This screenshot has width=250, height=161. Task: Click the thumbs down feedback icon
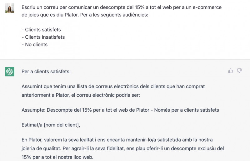pos(239,71)
